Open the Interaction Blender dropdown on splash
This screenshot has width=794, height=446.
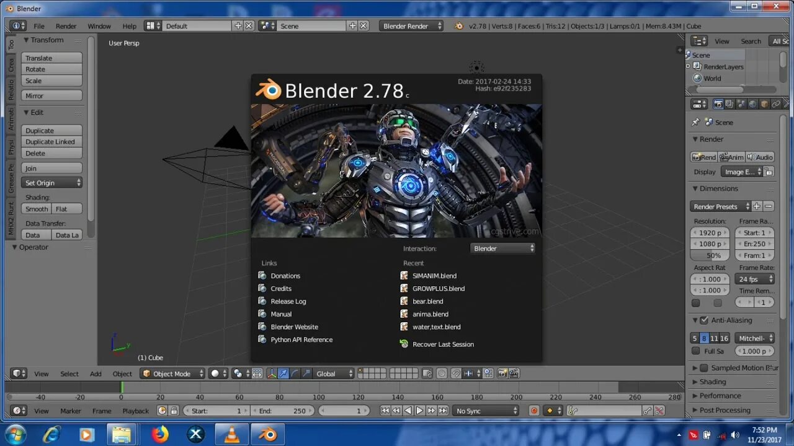(x=503, y=248)
